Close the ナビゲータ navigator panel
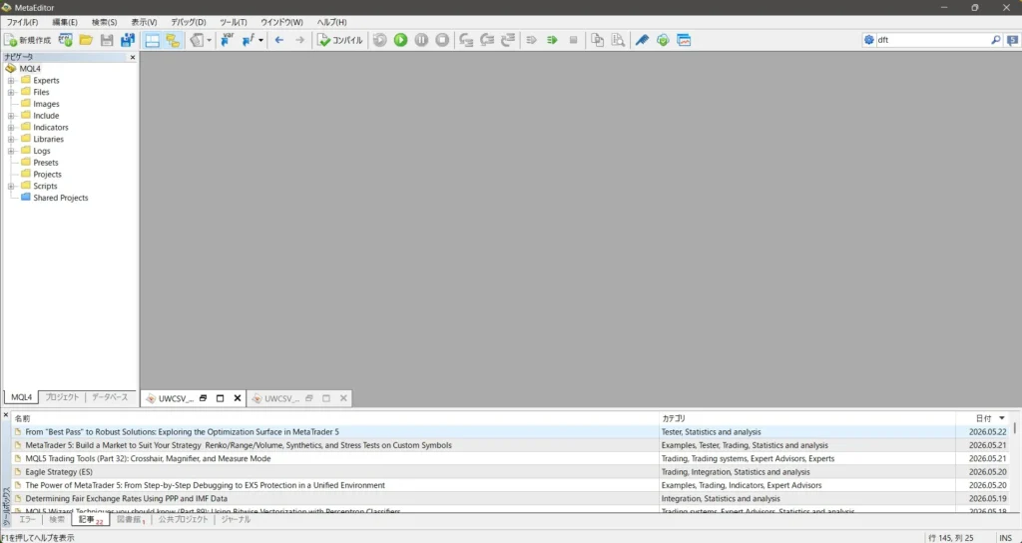The image size is (1022, 543). point(133,57)
